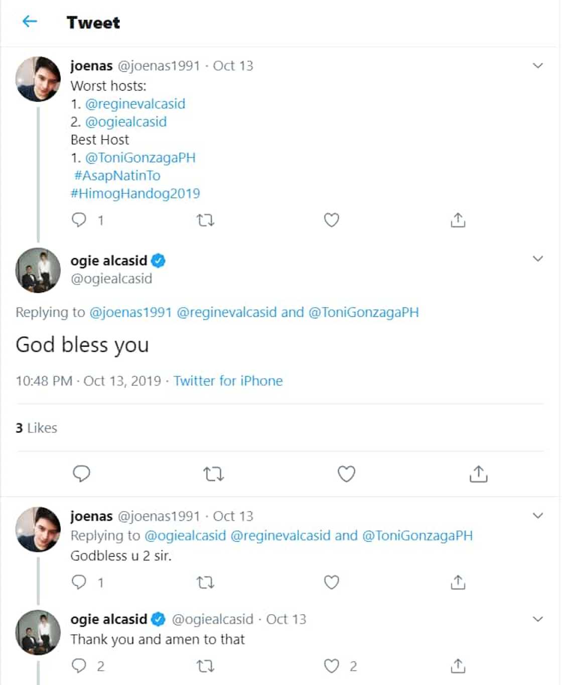The width and height of the screenshot is (562, 685).
Task: Open the 'God bless you' tweet options menu
Action: click(538, 259)
